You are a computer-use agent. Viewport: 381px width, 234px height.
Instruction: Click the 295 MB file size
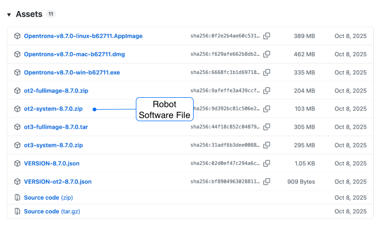[x=304, y=145]
